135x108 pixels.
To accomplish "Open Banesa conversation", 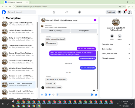I will click(18, 54).
